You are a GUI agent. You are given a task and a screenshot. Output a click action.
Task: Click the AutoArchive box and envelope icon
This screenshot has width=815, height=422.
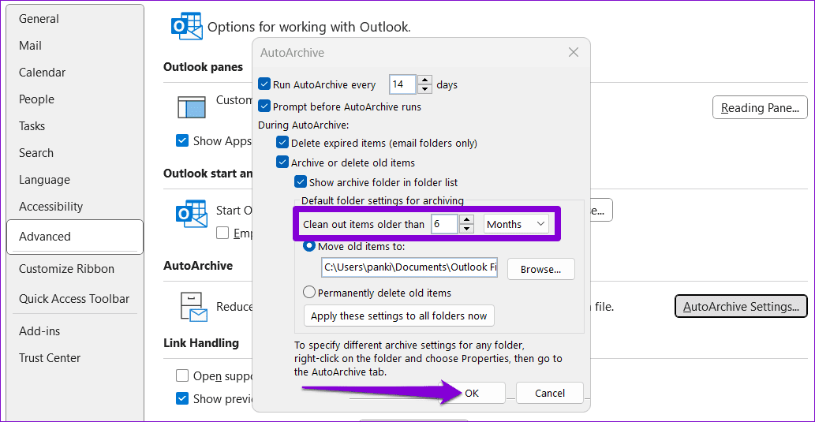[x=193, y=307]
